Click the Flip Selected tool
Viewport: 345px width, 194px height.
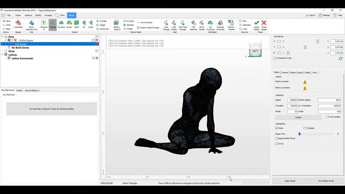(x=194, y=25)
